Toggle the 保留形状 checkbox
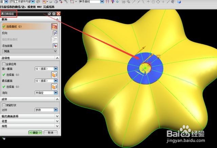This screenshot has width=217, height=148. 4,105
